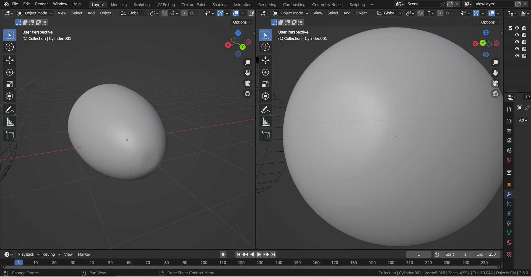Open Add Modifier dropdown in Properties

click(x=523, y=120)
